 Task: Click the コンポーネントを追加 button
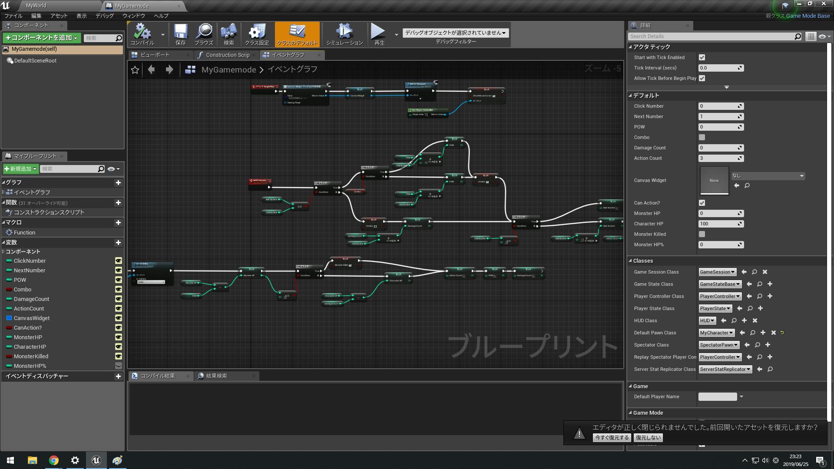coord(42,38)
